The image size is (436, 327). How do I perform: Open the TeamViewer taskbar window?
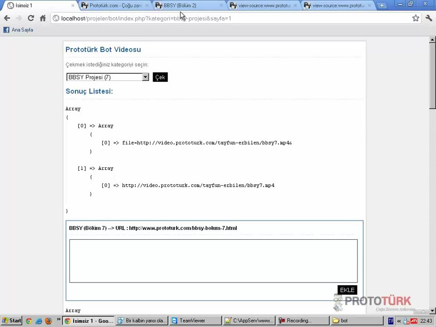(196, 321)
